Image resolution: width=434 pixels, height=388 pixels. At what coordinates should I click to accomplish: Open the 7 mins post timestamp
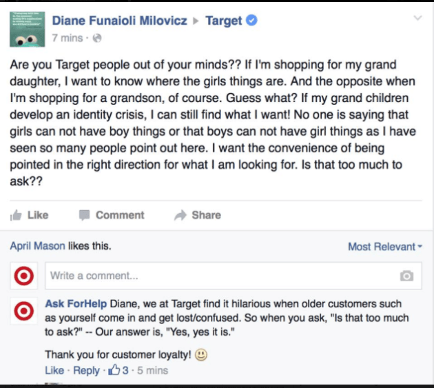[68, 37]
